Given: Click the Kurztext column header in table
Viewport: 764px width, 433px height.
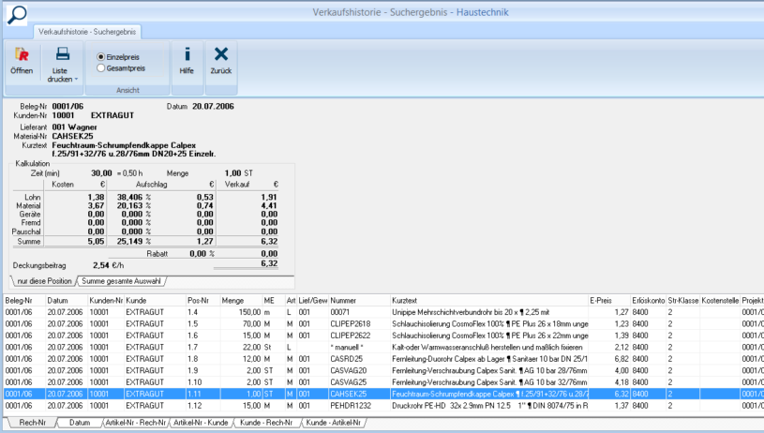Looking at the screenshot, I should pos(489,301).
